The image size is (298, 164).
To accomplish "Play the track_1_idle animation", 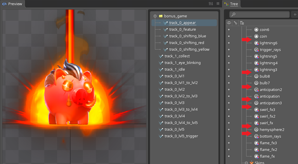I will (175, 70).
